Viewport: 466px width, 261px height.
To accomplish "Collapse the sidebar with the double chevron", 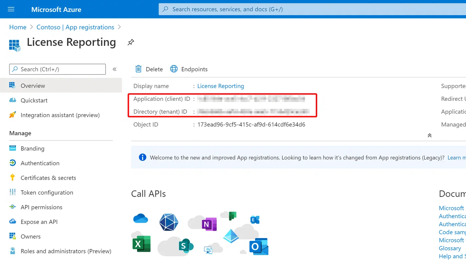I will (x=115, y=69).
